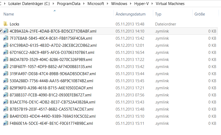The width and height of the screenshot is (221, 135).
Task: Click the symlink icon of 61C59BAD-6135-4B3D-A7D2-28CEBC2CDB62.xml
Action: pyautogui.click(x=6, y=45)
